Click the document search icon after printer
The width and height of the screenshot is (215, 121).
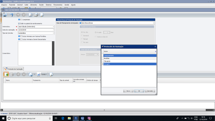pos(42,15)
